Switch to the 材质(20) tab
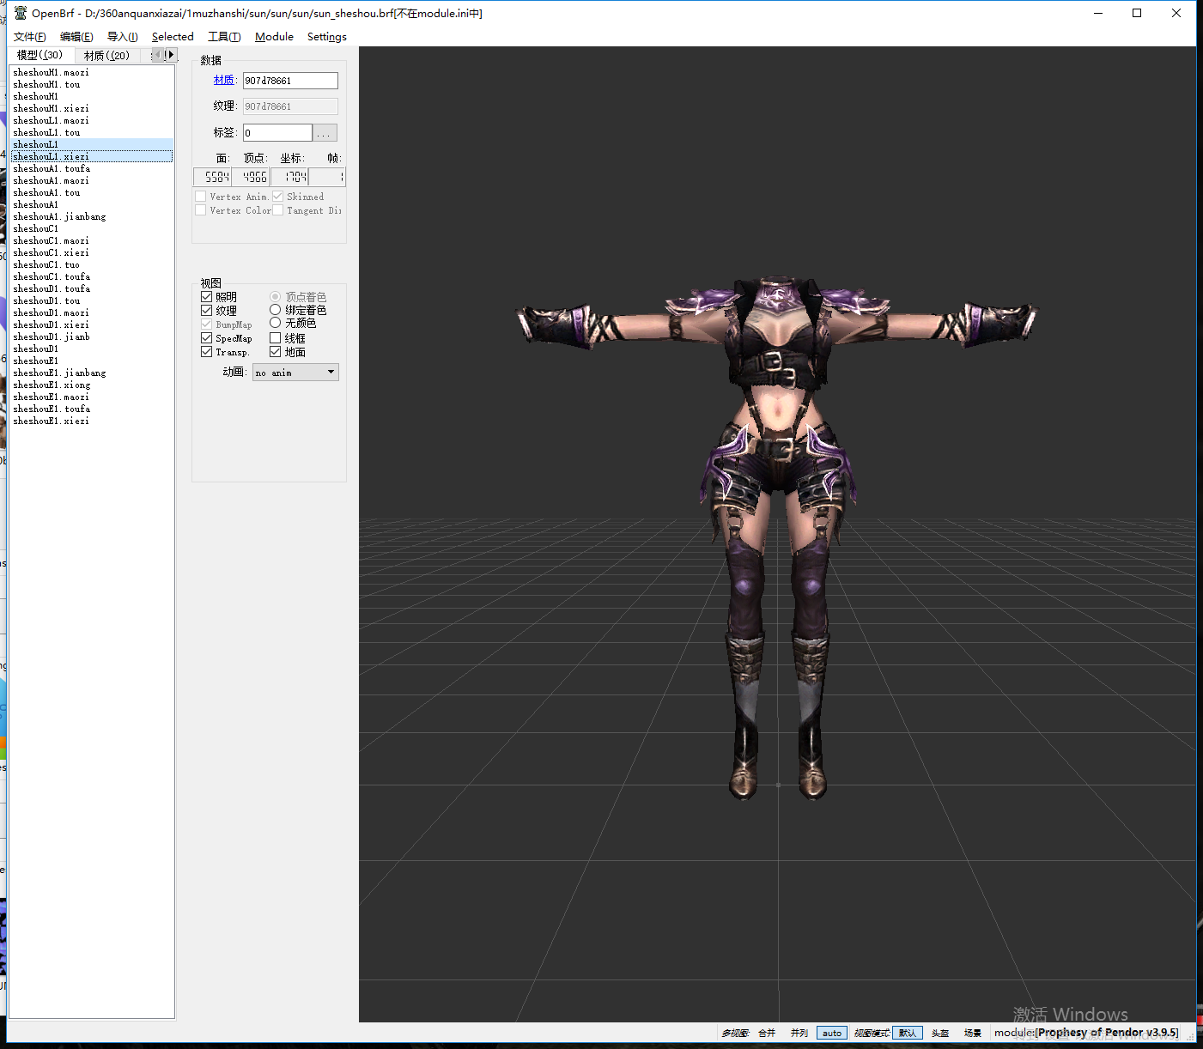The width and height of the screenshot is (1203, 1049). [x=106, y=56]
